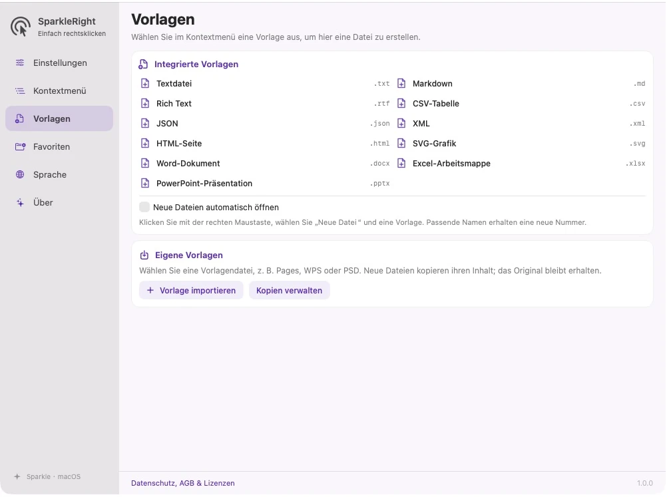Image resolution: width=671 pixels, height=497 pixels.
Task: Go to the Favoriten section
Action: point(59,146)
